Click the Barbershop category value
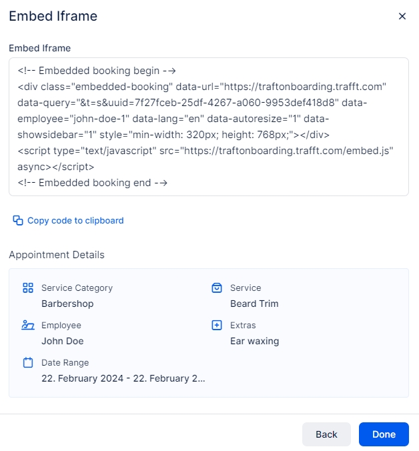This screenshot has height=451, width=419. coord(67,304)
